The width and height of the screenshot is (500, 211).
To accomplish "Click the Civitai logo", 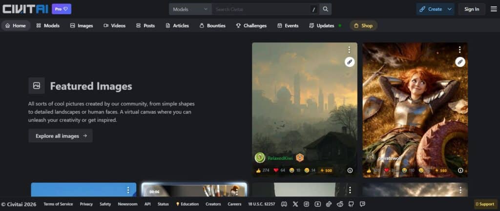I will [x=25, y=9].
